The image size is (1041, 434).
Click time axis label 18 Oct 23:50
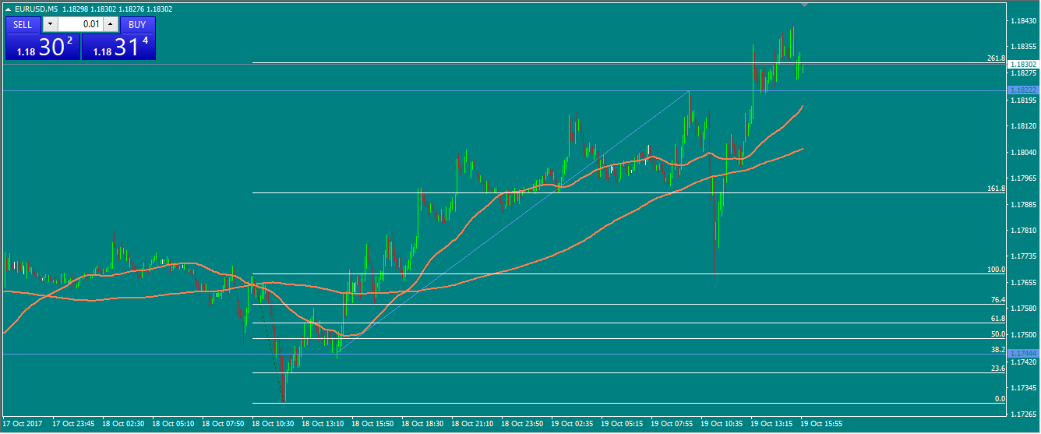point(522,425)
